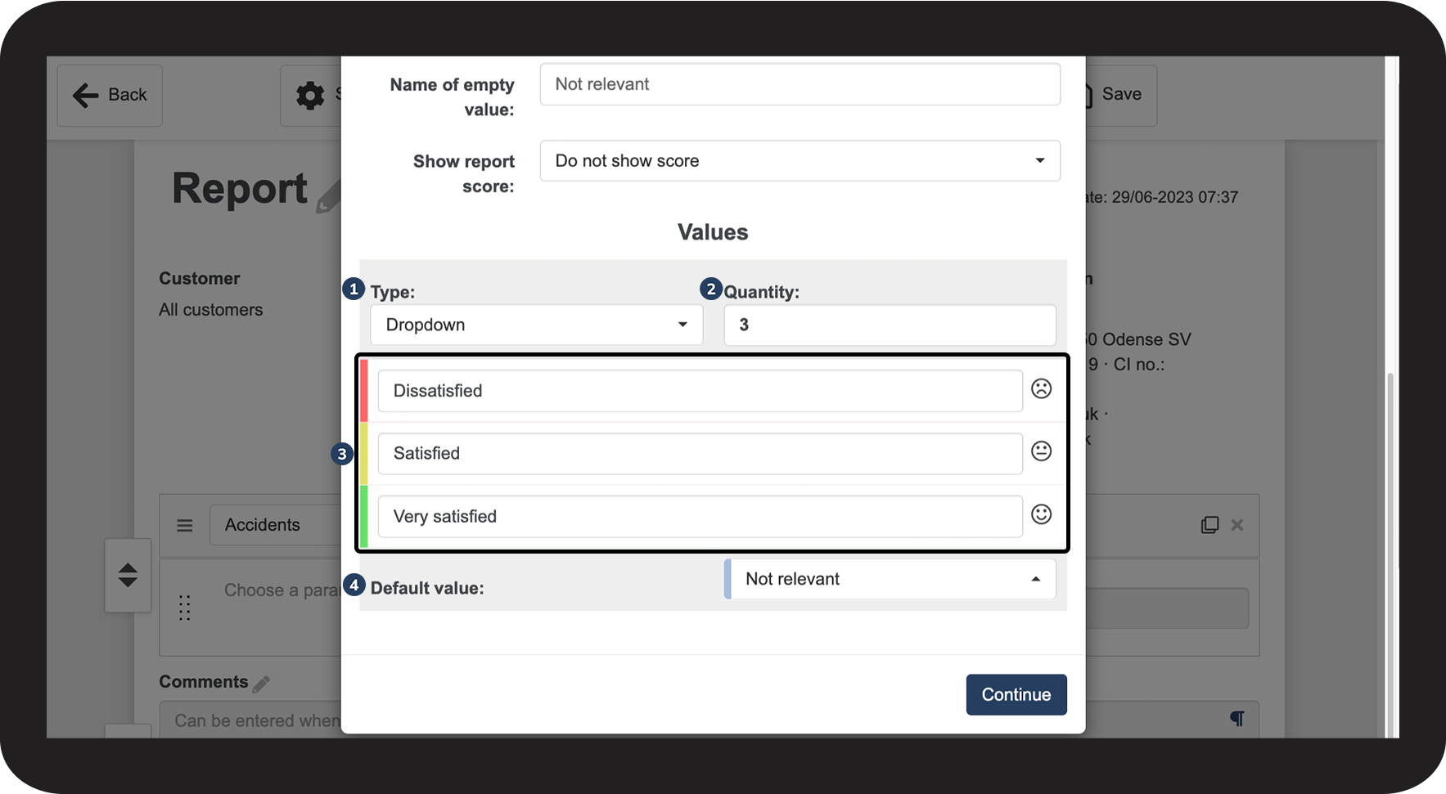1446x794 pixels.
Task: Go back using the Back button
Action: click(110, 96)
